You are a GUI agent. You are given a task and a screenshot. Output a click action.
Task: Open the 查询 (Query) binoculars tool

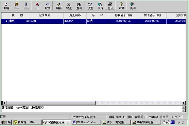coord(79,6)
